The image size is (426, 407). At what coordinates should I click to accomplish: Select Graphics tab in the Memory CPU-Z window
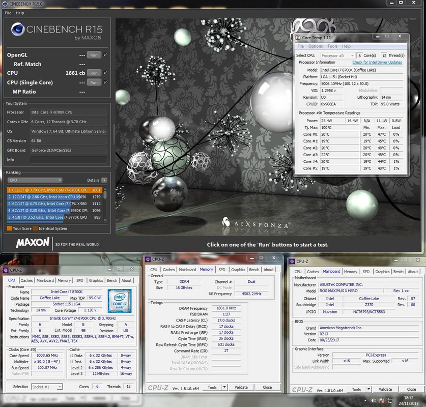[x=238, y=270]
